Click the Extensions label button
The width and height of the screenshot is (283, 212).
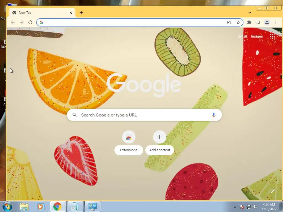coord(129,150)
